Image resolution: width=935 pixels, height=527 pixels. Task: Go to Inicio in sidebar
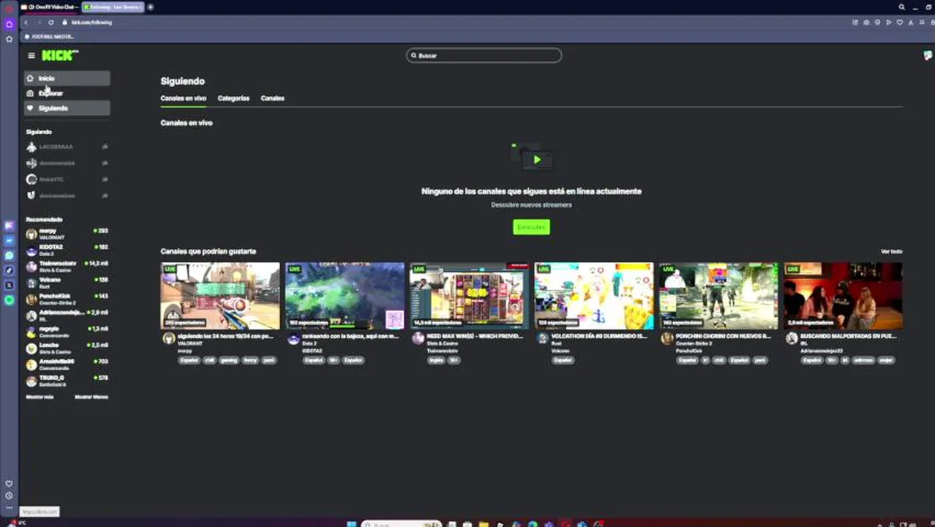pyautogui.click(x=67, y=78)
